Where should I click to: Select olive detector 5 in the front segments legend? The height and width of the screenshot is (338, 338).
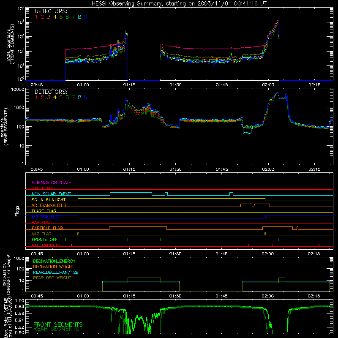click(x=61, y=17)
